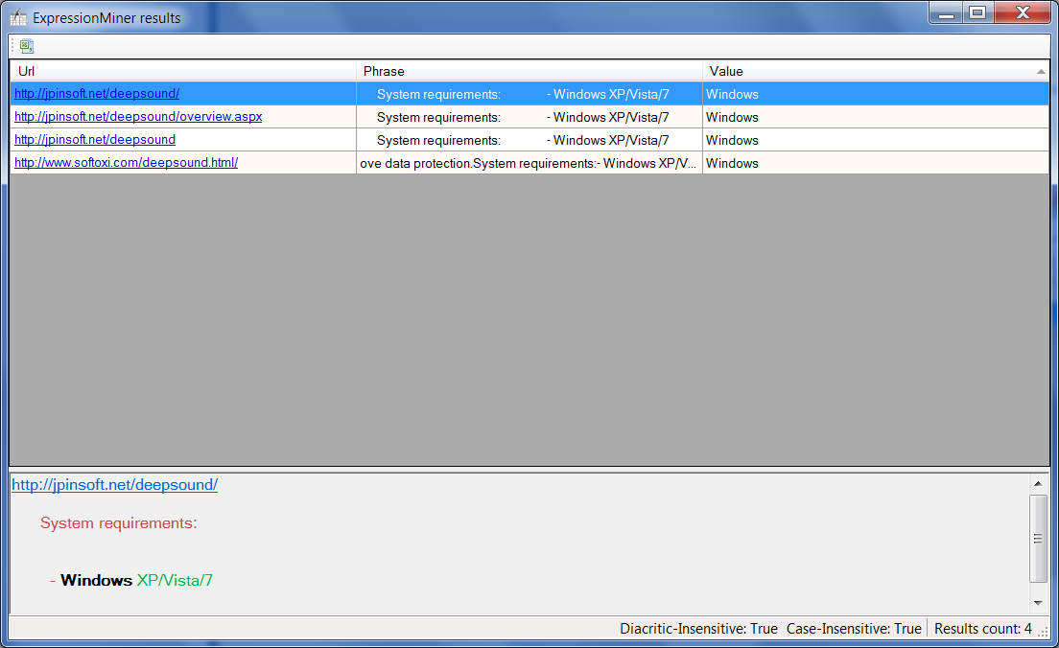Minimize the ExpressionMiner results window
This screenshot has height=648, width=1059.
tap(946, 12)
